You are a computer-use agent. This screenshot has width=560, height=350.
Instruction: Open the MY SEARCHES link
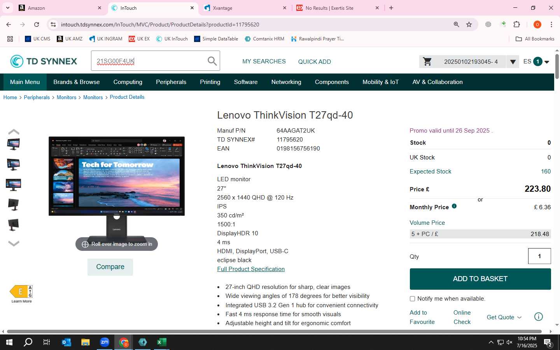(x=264, y=61)
